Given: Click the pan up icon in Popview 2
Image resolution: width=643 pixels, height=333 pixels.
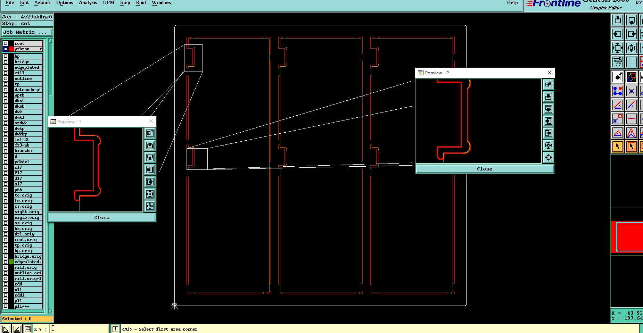Looking at the screenshot, I should tap(548, 97).
